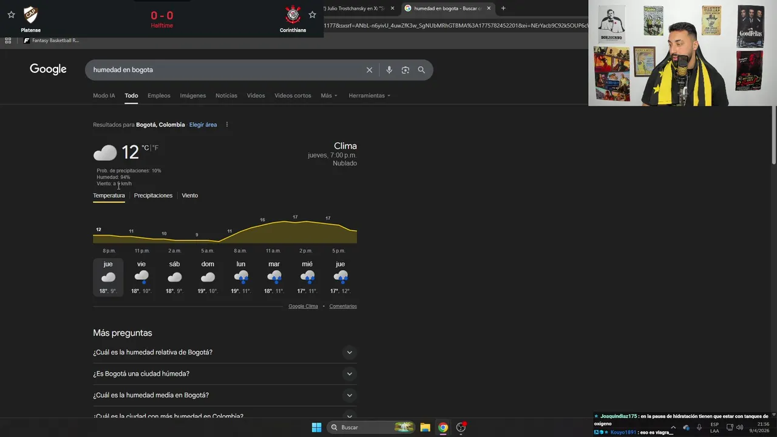Select the 'dom' forecast day

coord(208,277)
